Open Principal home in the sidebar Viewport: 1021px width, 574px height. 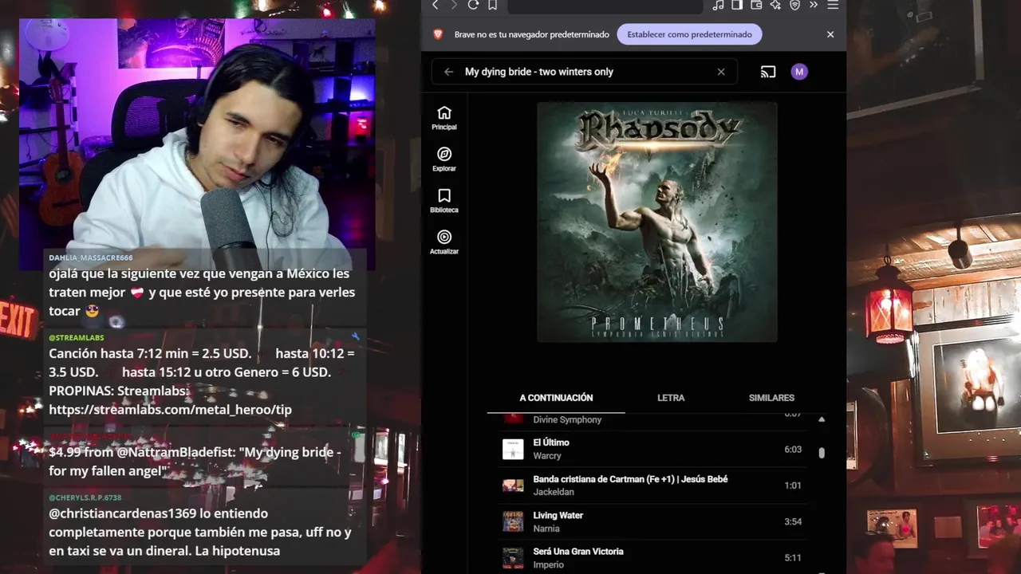coord(444,118)
